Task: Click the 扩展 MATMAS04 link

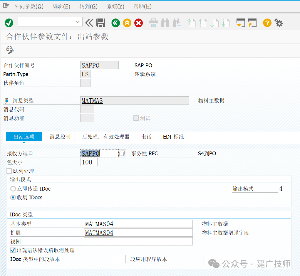Action: click(x=99, y=233)
